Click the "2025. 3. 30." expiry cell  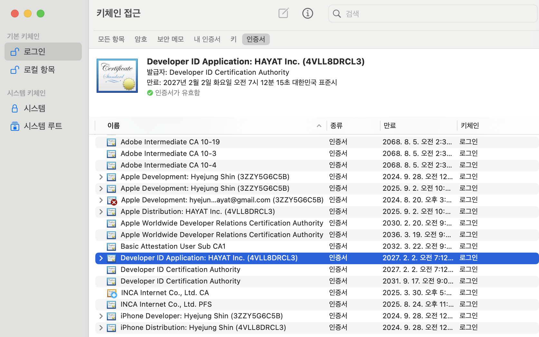pyautogui.click(x=417, y=293)
